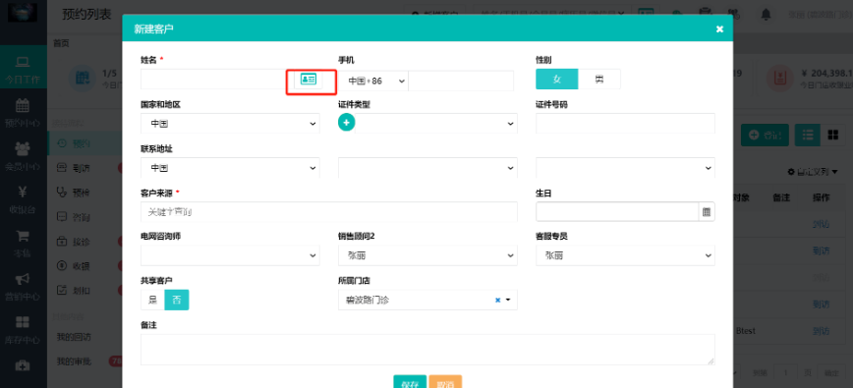
Task: Open the 客服专员 dropdown
Action: click(x=625, y=254)
